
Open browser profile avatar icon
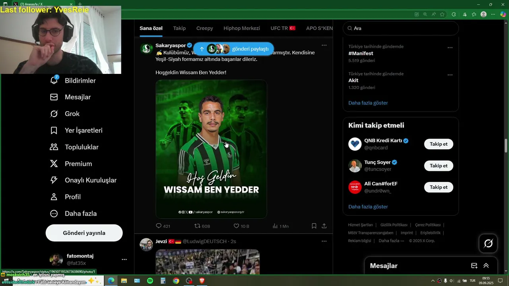click(x=484, y=14)
